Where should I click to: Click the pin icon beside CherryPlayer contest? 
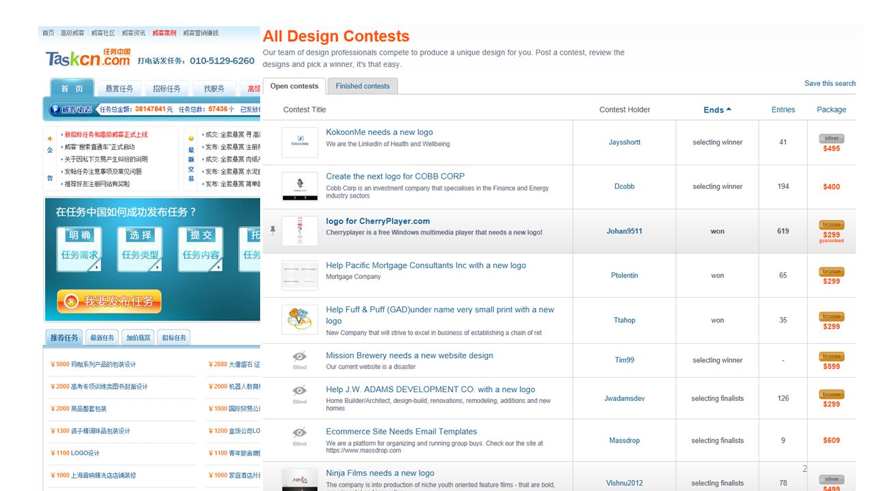(273, 230)
